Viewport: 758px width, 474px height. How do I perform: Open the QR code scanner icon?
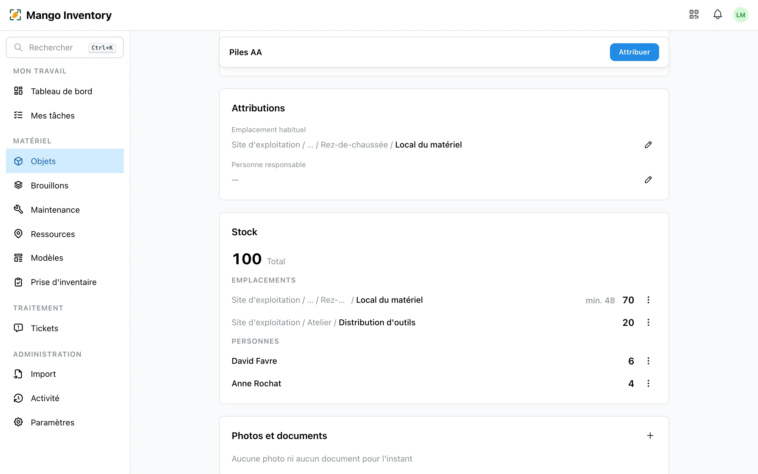pyautogui.click(x=694, y=15)
